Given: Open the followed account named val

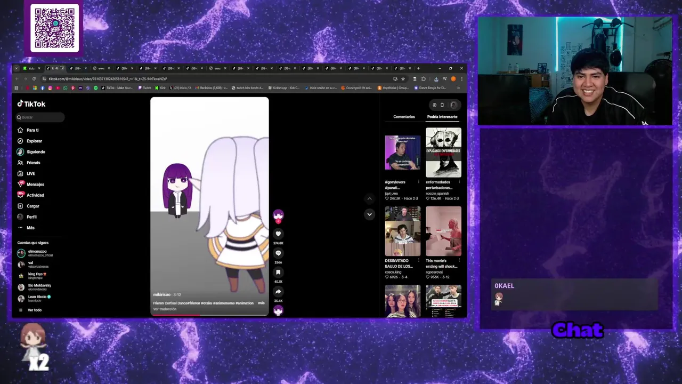Looking at the screenshot, I should pos(33,265).
